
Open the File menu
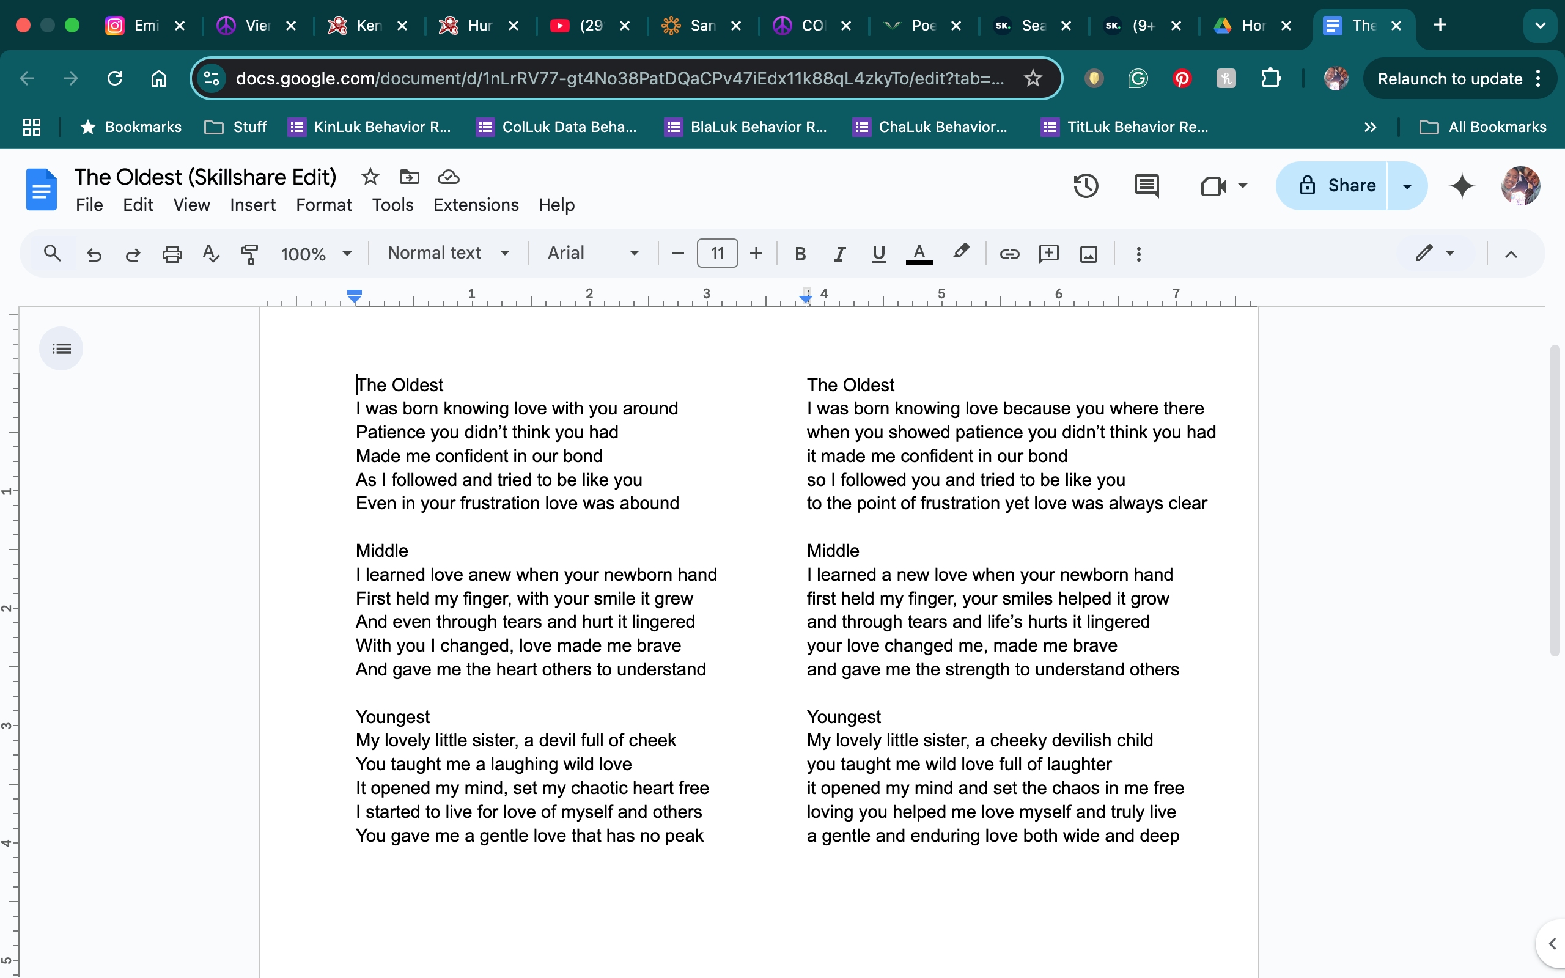(89, 205)
